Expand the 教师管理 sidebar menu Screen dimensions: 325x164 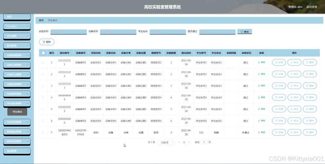(17, 46)
